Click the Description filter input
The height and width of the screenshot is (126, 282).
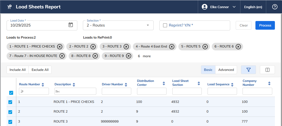(75, 91)
